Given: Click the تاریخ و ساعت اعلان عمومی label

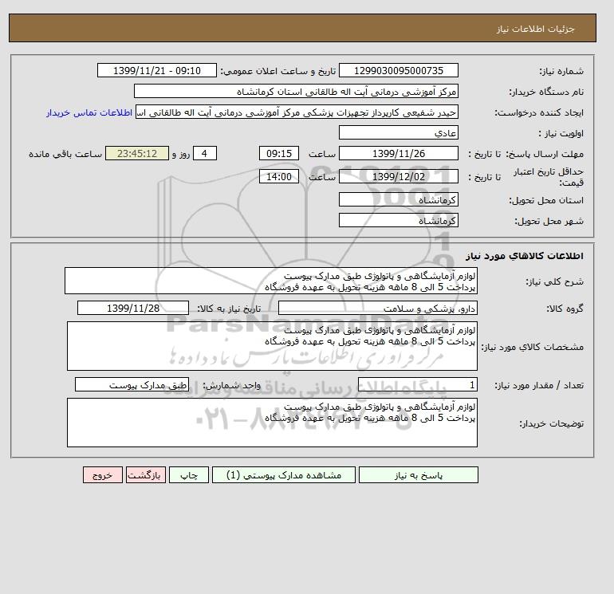Looking at the screenshot, I should coord(278,71).
